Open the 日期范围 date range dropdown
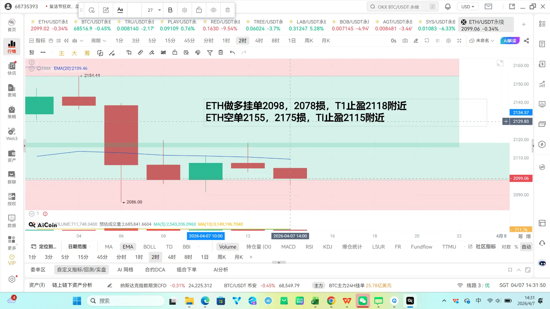The image size is (550, 309). tap(79, 247)
